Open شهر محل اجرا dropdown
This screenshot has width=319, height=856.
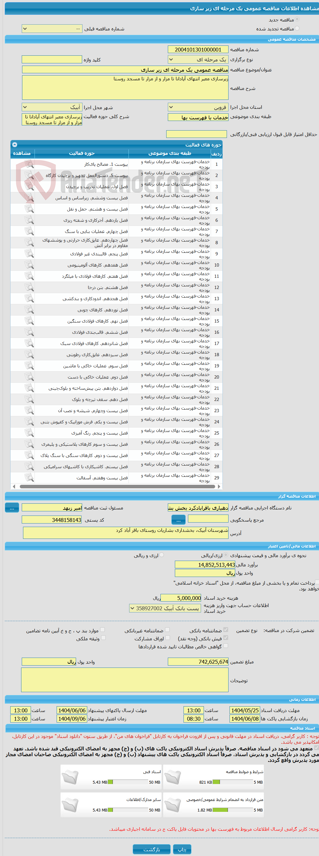pos(52,107)
